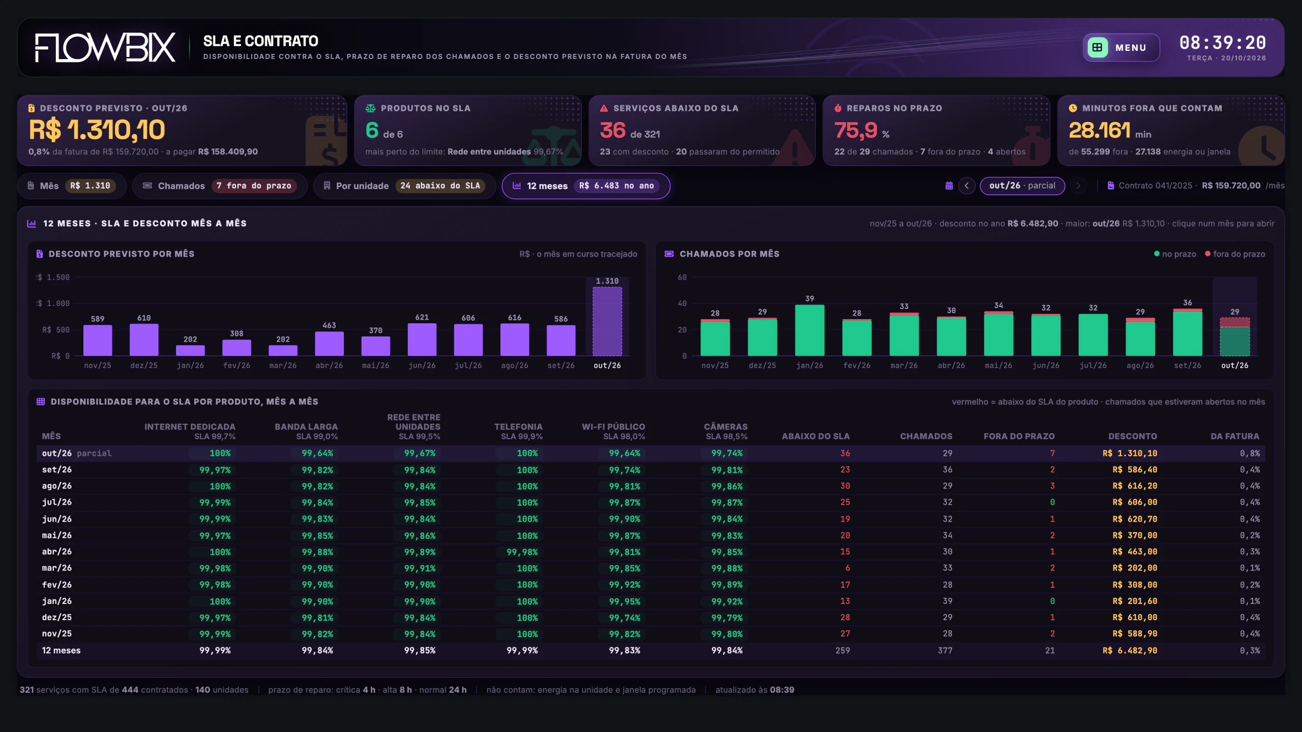This screenshot has width=1302, height=732.
Task: Open the set/26 row in the availability table
Action: coord(651,470)
